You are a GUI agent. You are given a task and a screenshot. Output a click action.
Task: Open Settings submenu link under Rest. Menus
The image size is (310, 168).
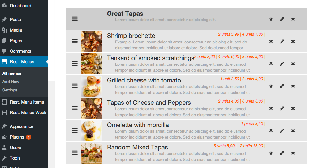10,90
